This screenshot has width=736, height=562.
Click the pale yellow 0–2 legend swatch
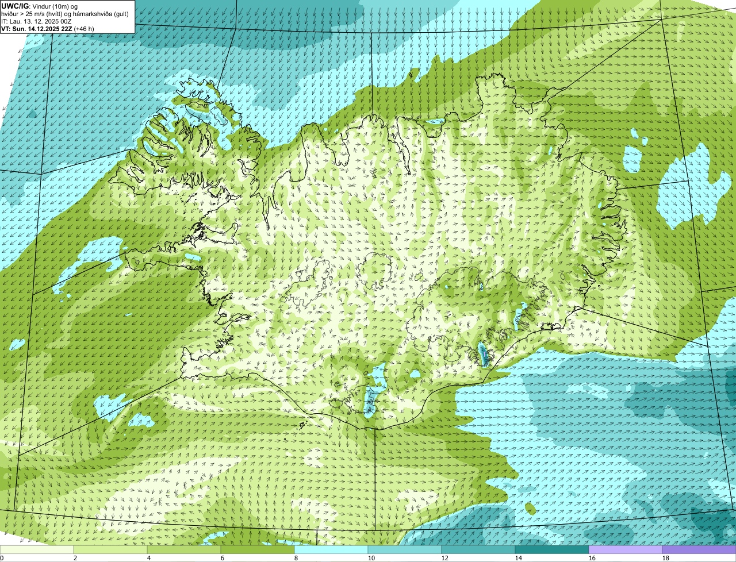point(37,550)
